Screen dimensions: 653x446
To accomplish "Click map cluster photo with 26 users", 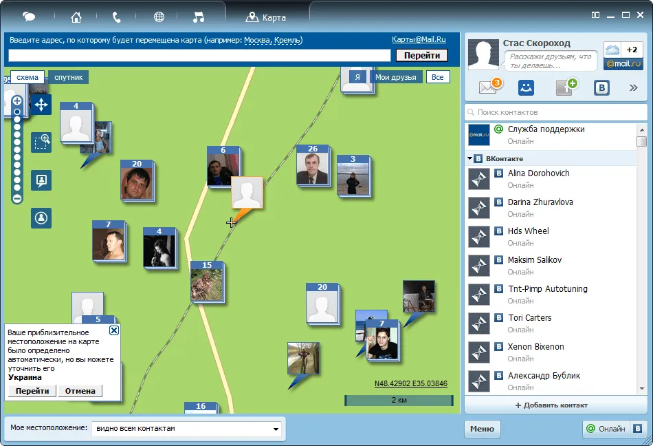I will point(313,164).
